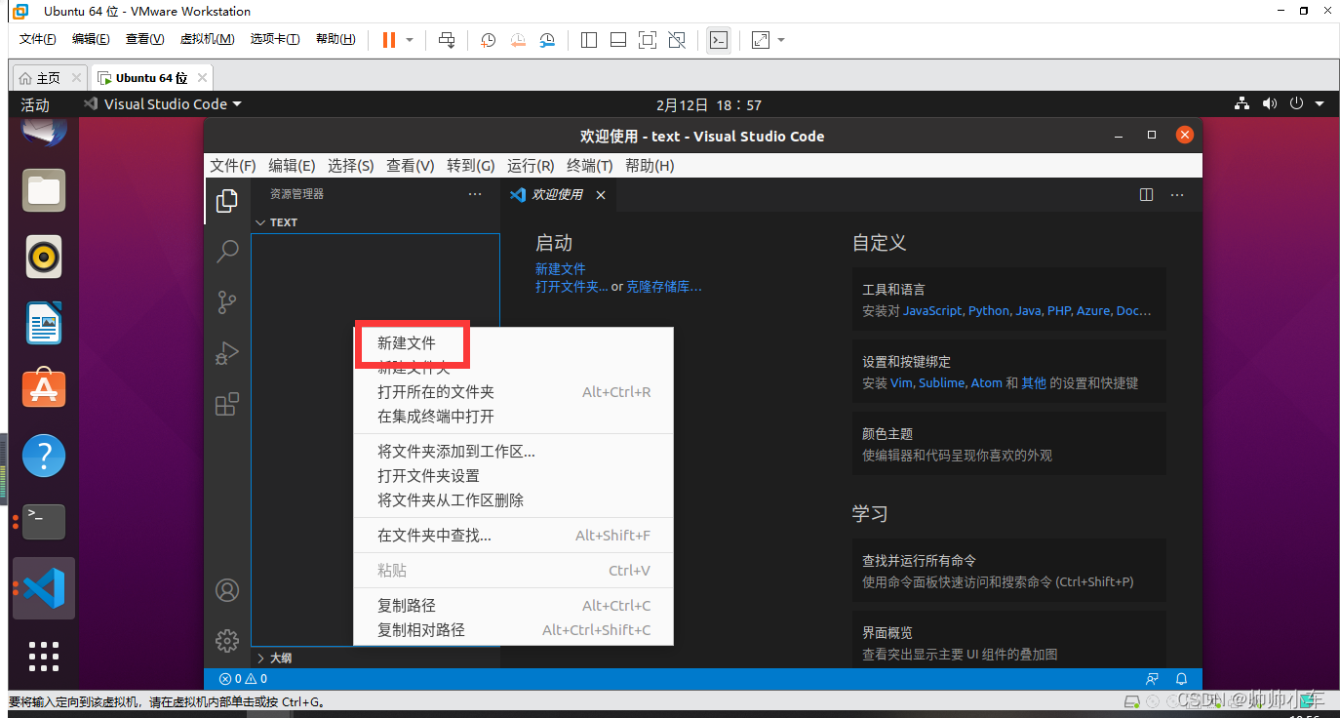Choose 复制相对路径 from context menu
Screen dimensions: 1340x718
pyautogui.click(x=513, y=630)
